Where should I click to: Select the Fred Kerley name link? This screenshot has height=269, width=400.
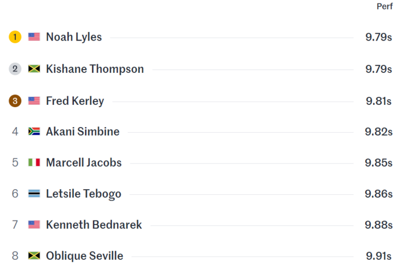75,101
